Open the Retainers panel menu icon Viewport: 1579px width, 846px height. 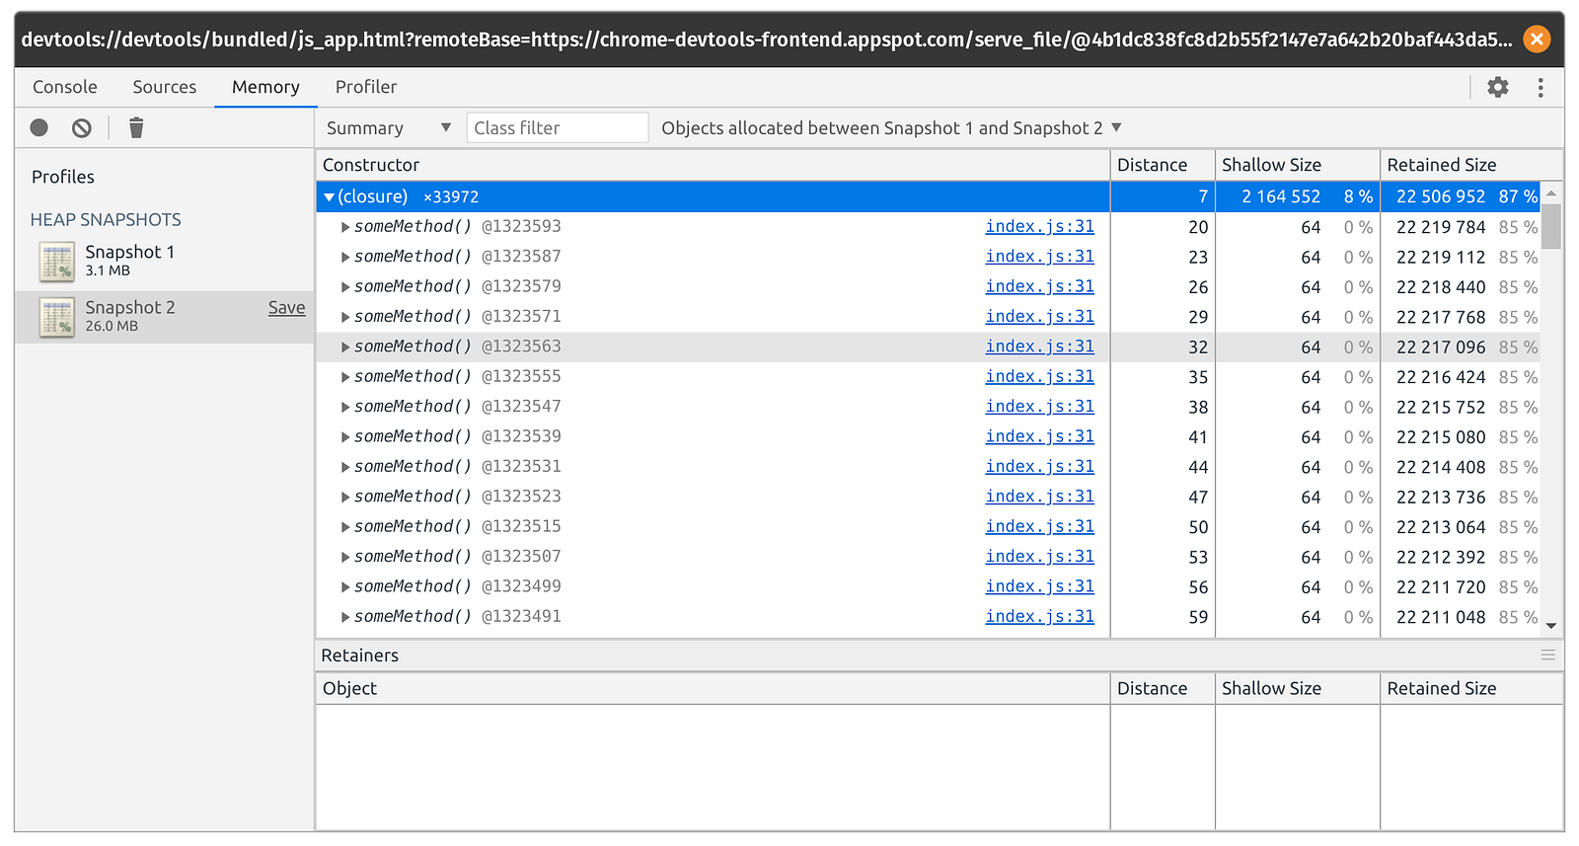click(1548, 654)
